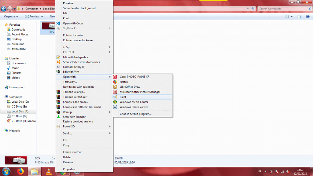Click the Windows Start orb
The image size is (313, 176).
pos(6,172)
